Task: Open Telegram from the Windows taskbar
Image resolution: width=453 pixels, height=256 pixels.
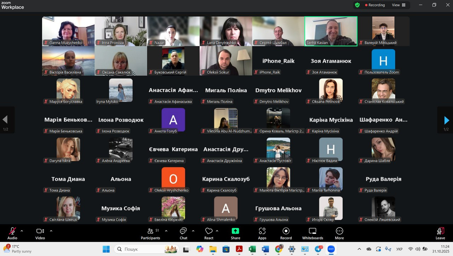Action: 319,249
